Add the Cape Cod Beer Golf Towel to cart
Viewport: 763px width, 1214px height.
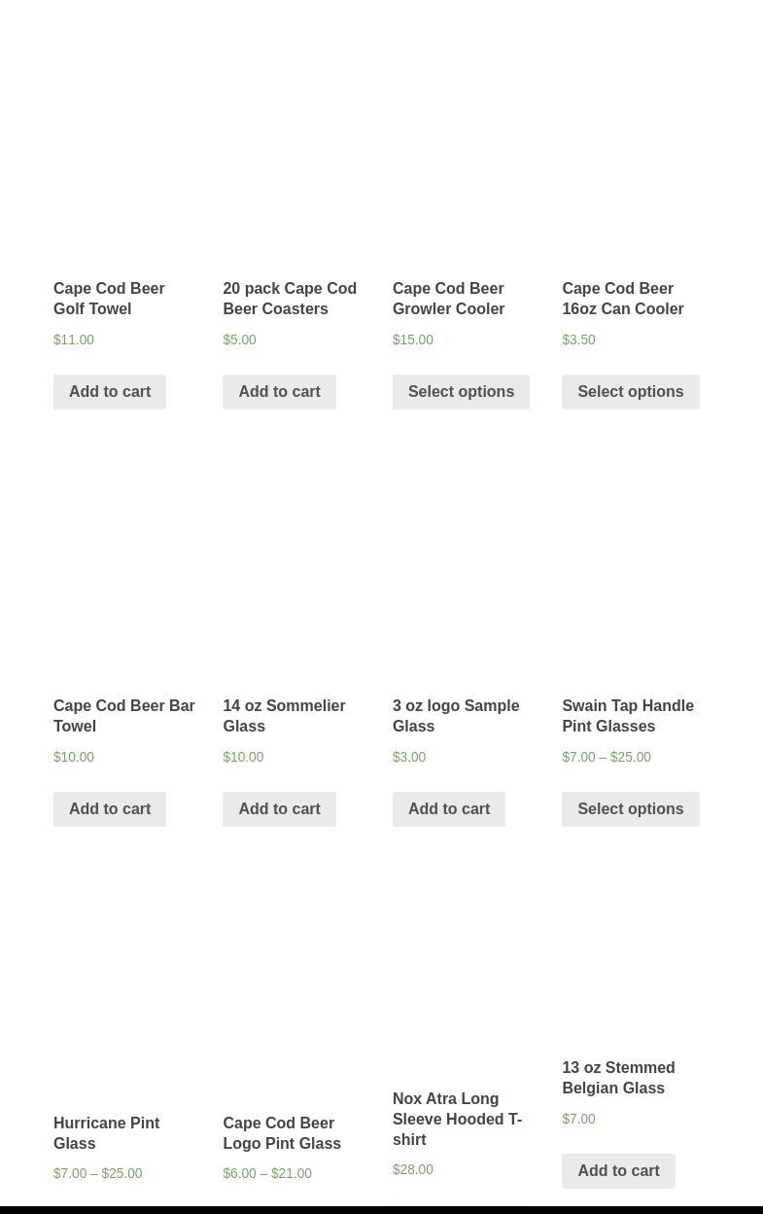(109, 392)
